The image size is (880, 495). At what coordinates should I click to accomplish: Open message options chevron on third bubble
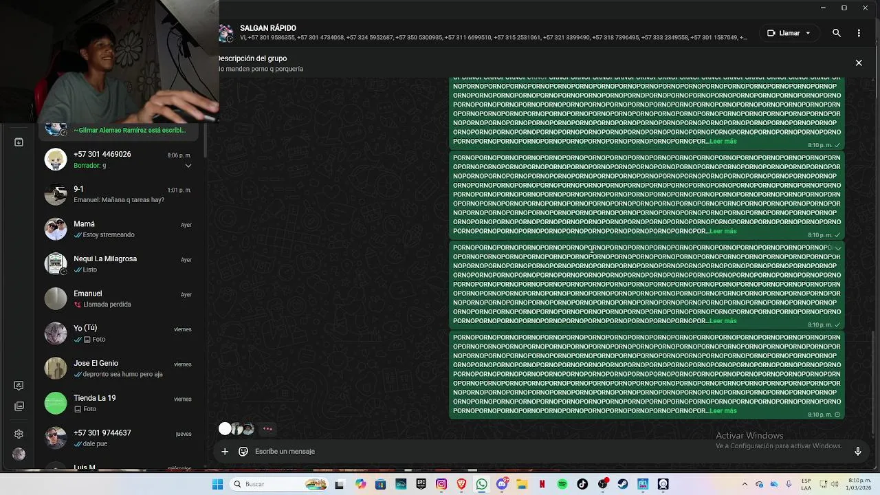(x=837, y=248)
